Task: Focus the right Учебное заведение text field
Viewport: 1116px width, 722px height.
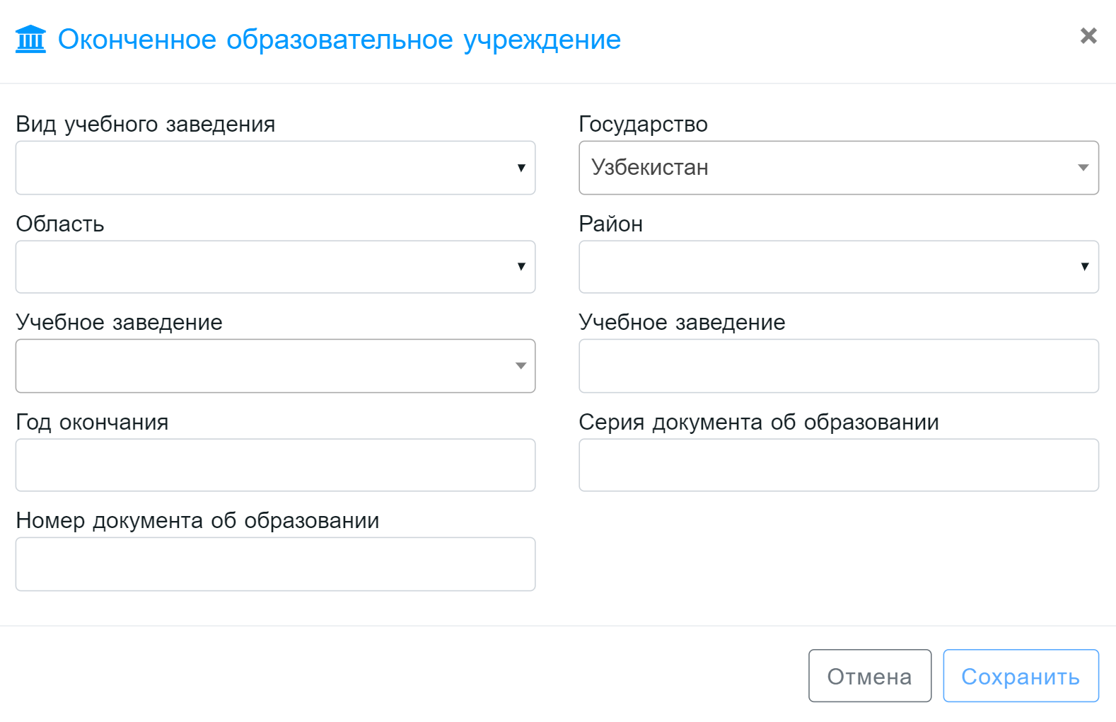Action: pyautogui.click(x=838, y=366)
